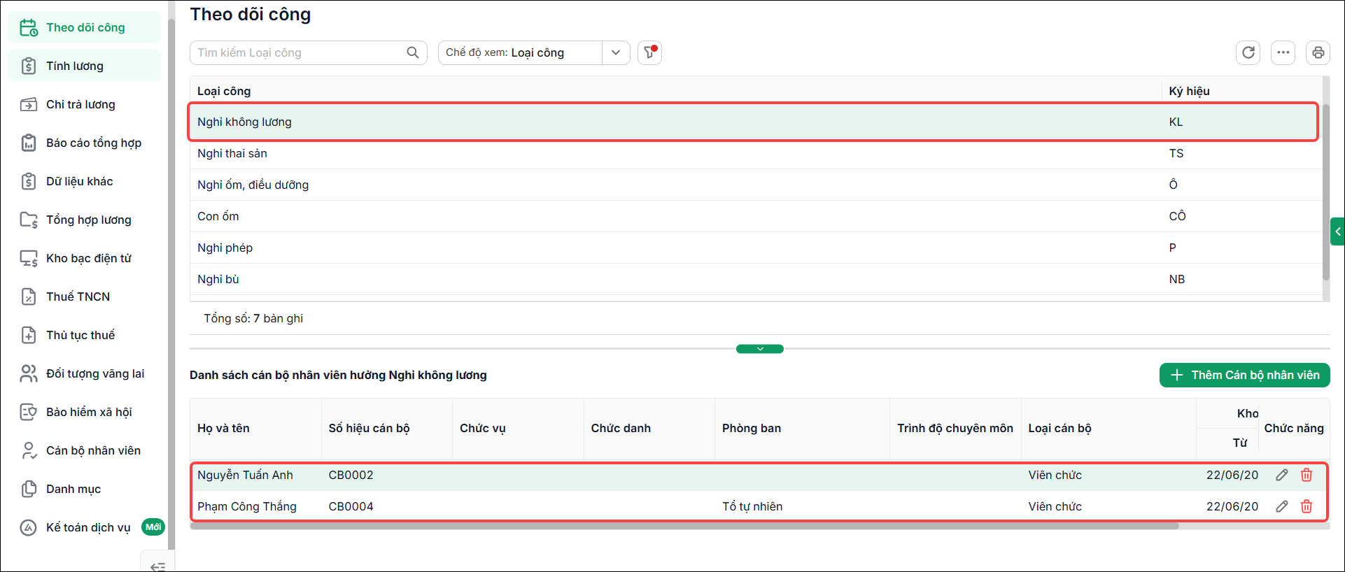Click the Mới badge beside Kế toán dịch vụ

coord(153,527)
